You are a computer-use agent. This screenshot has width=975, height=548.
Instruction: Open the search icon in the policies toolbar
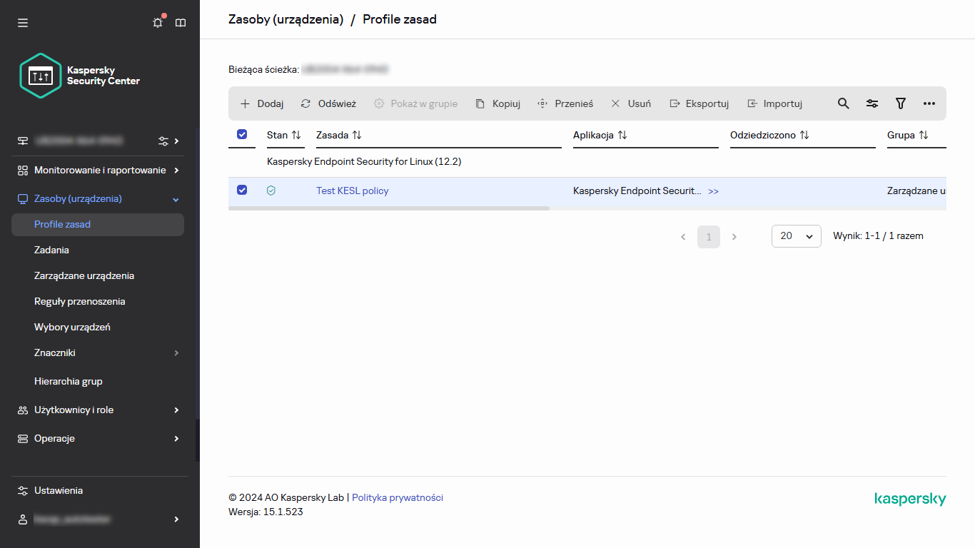(843, 103)
